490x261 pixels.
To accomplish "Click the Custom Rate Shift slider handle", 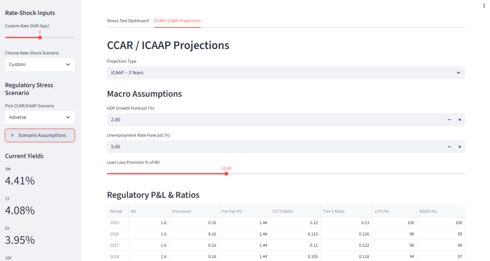I will click(40, 37).
